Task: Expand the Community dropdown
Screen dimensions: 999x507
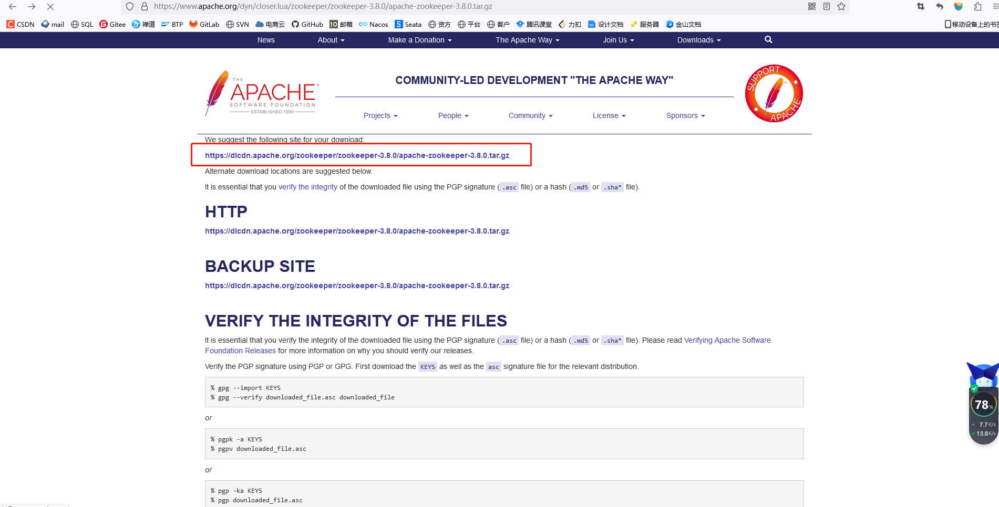Action: (x=531, y=115)
